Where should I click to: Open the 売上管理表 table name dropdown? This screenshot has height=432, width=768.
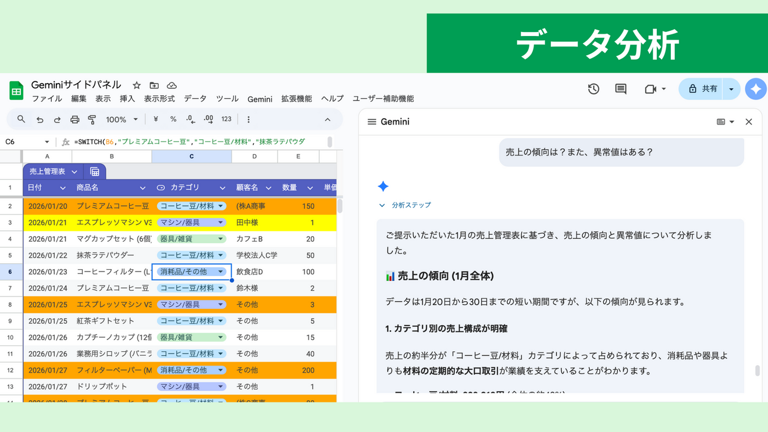click(x=74, y=172)
